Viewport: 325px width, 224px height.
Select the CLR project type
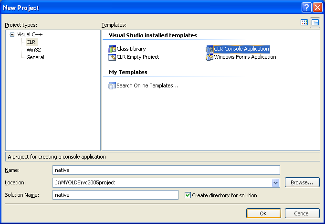pos(31,42)
